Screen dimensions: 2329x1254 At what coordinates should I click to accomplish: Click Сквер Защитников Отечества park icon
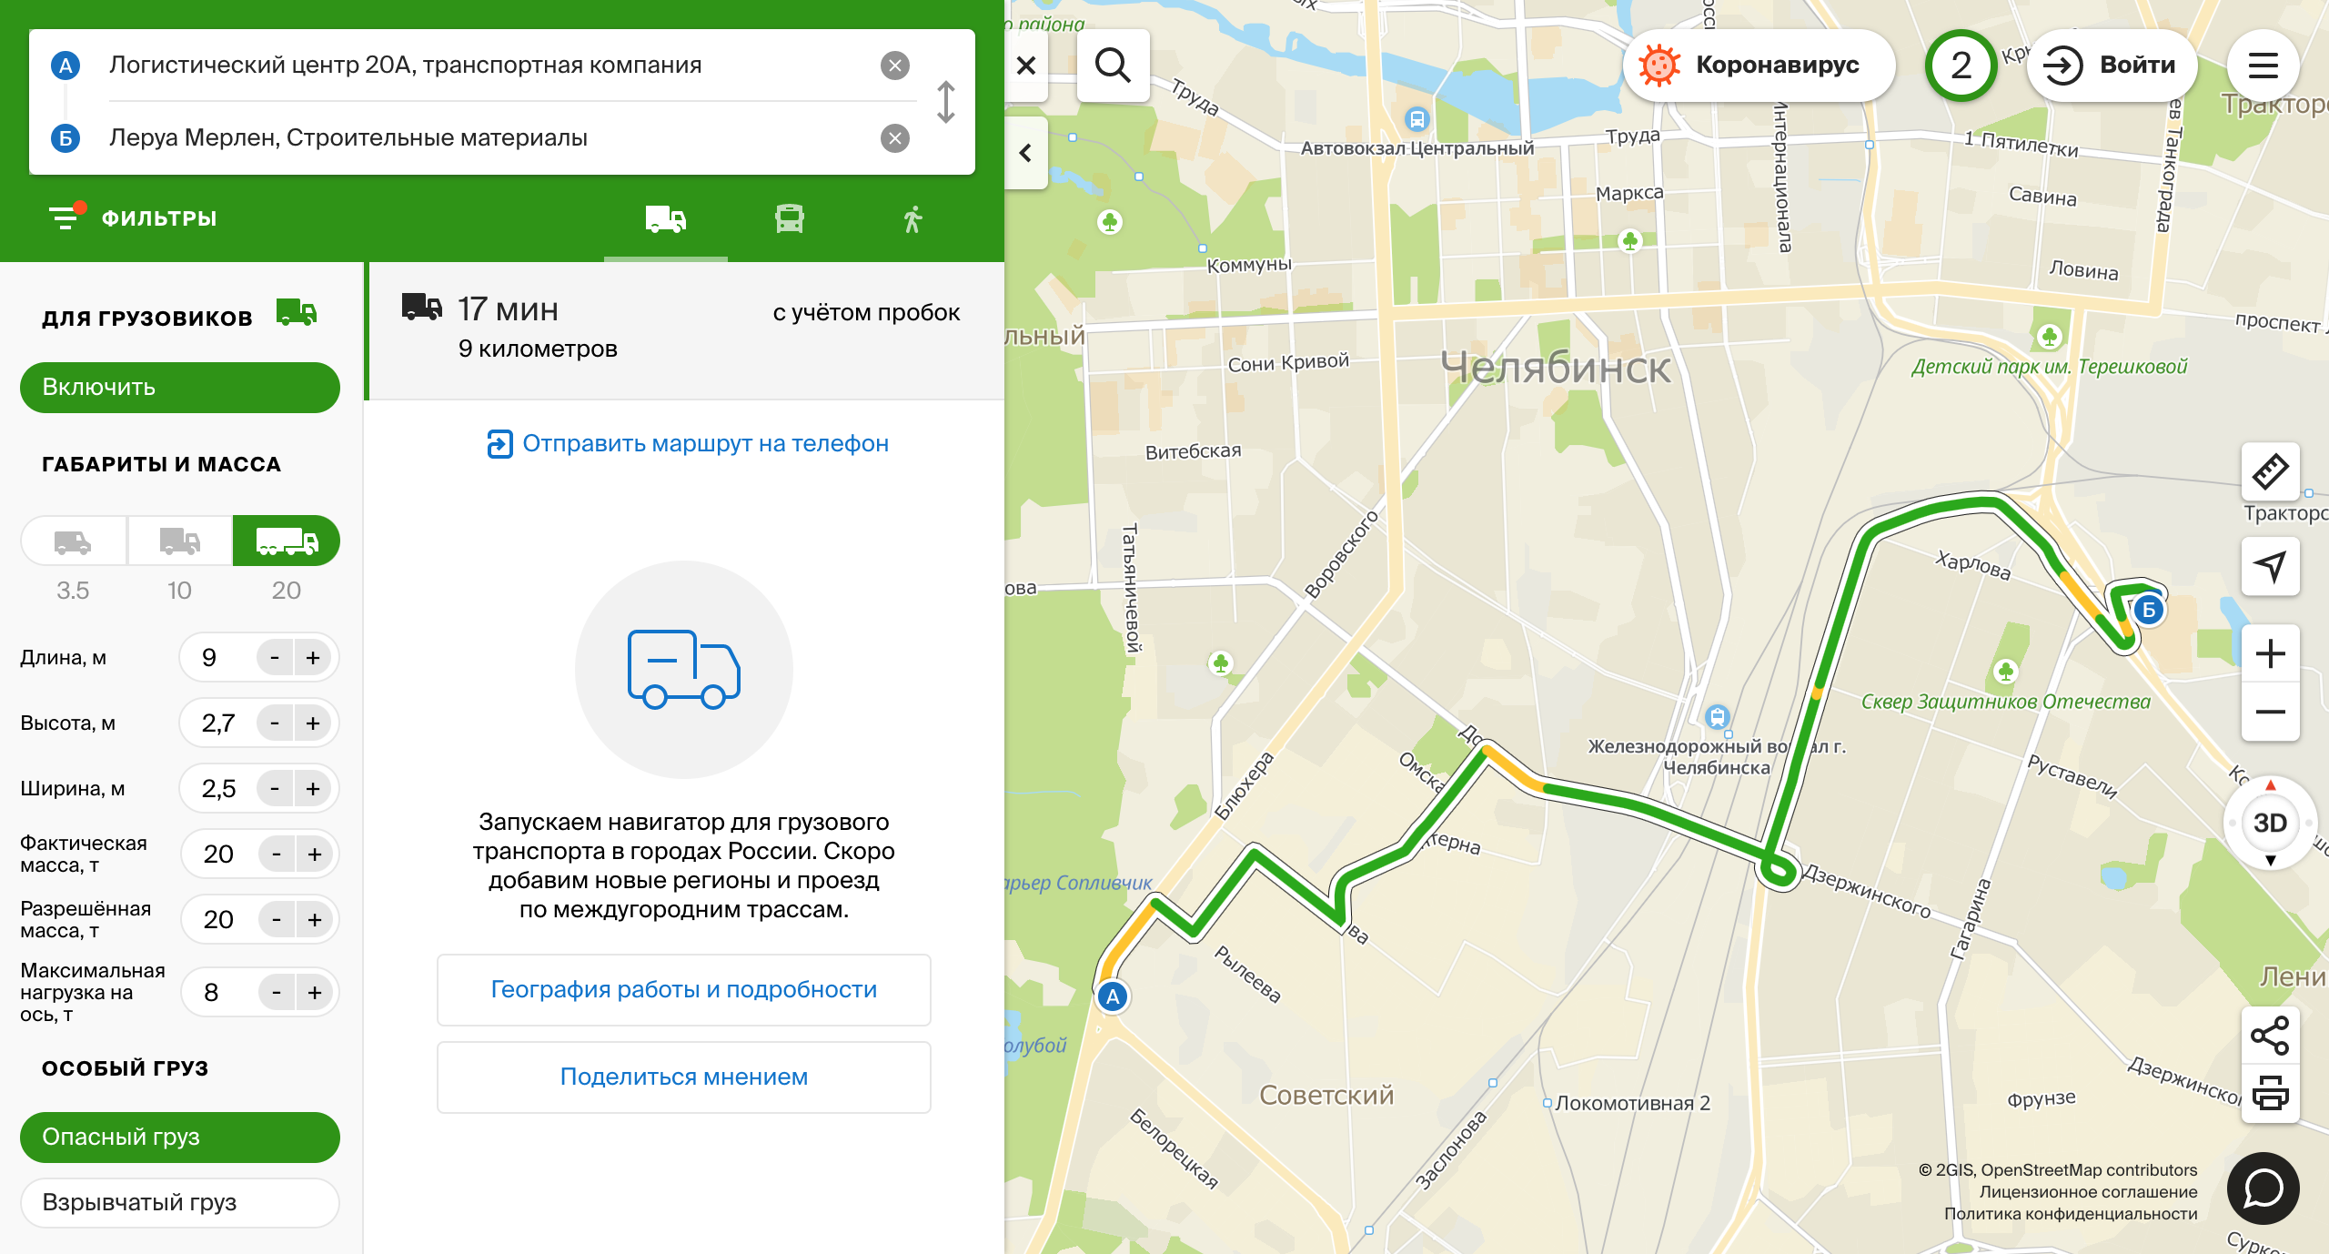coord(2006,672)
